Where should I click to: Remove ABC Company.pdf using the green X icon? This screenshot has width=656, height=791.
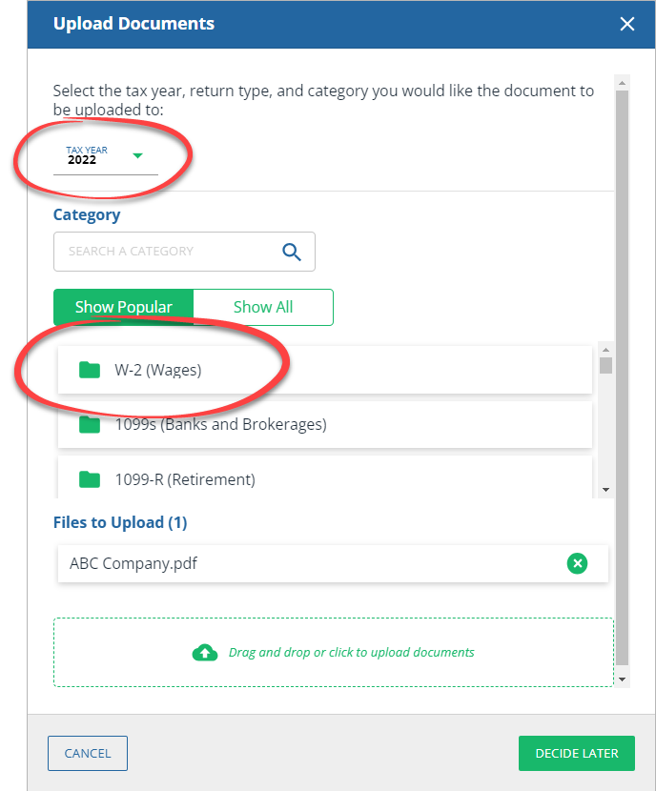[x=578, y=563]
